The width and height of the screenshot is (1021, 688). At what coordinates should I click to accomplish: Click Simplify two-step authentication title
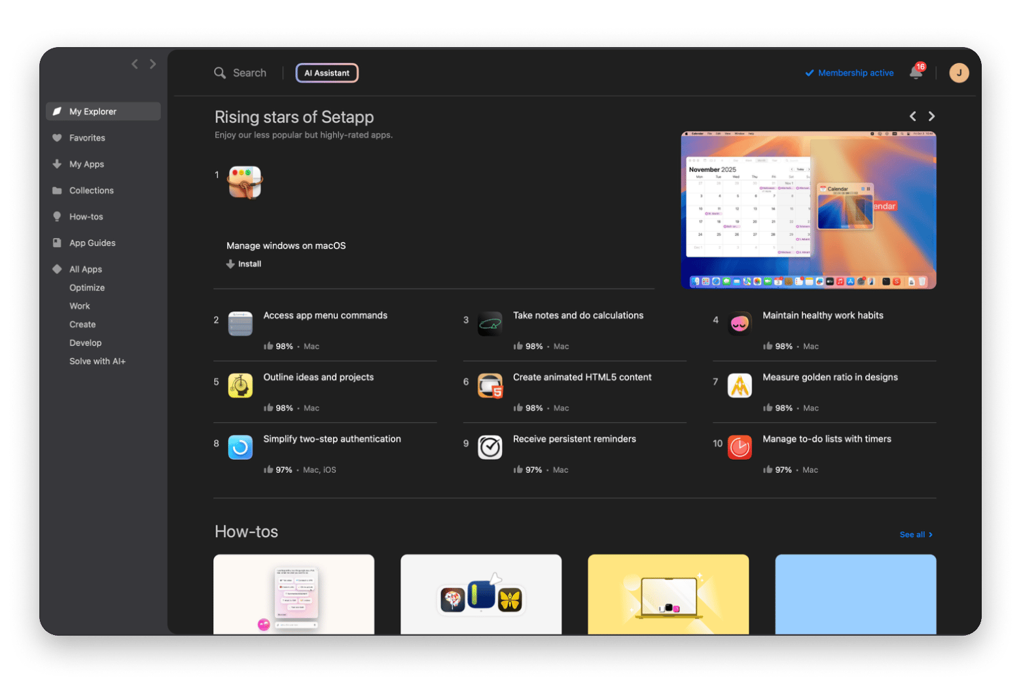coord(332,439)
